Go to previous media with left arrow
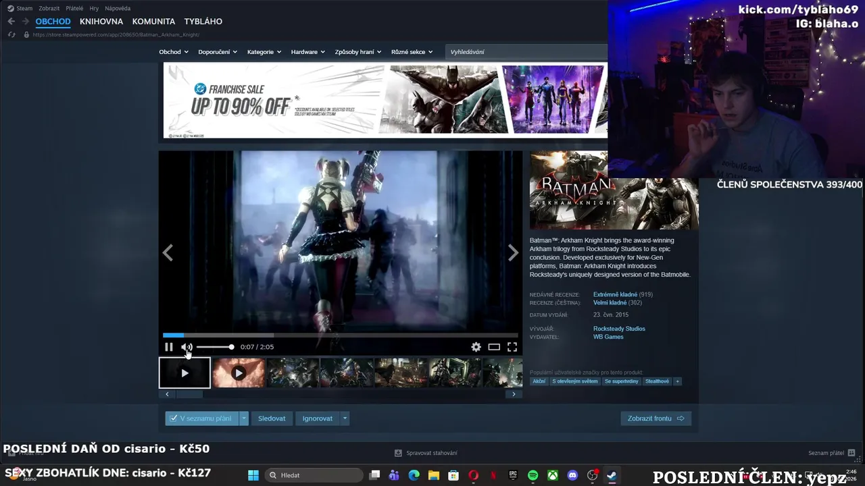Viewport: 865px width, 486px height. tap(168, 253)
